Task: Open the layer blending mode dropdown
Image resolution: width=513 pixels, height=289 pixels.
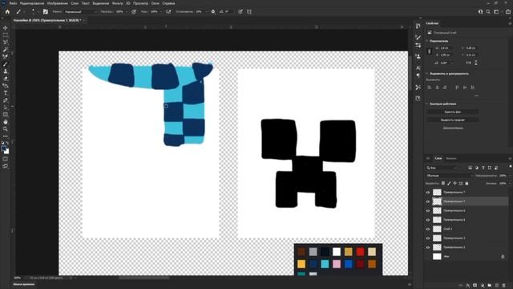Action: pos(449,176)
